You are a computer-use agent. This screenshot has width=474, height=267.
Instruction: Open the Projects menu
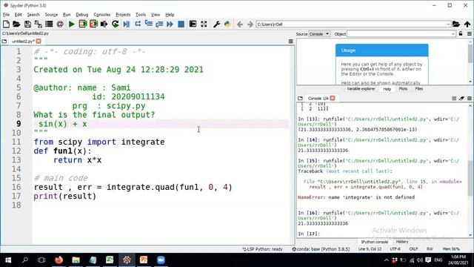coord(123,15)
